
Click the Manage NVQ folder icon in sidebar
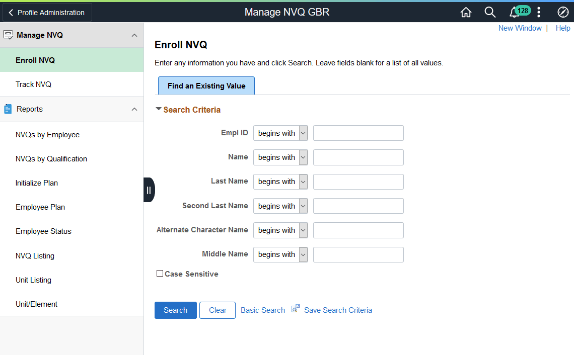(8, 35)
